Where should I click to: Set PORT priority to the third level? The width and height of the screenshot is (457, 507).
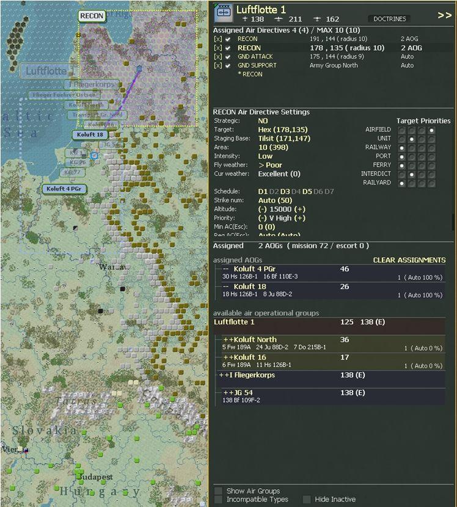pos(422,157)
